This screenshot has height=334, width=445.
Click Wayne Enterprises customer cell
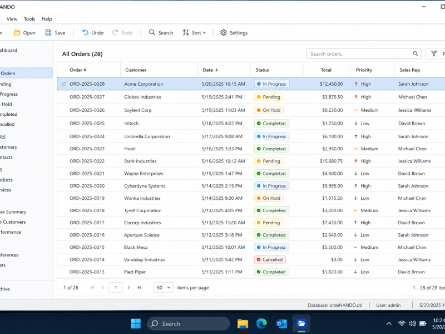click(x=144, y=174)
